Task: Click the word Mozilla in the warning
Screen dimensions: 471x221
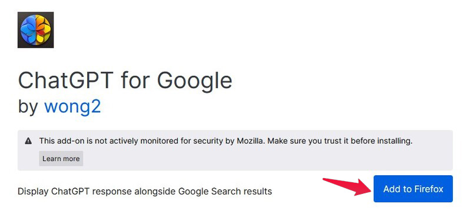Action: point(248,140)
